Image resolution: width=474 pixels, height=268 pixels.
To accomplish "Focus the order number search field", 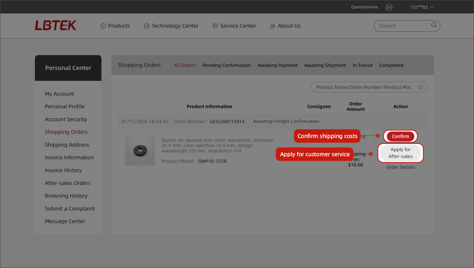I will pyautogui.click(x=363, y=87).
